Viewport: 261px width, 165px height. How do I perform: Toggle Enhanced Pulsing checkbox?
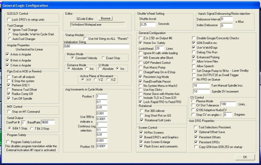coord(193,57)
